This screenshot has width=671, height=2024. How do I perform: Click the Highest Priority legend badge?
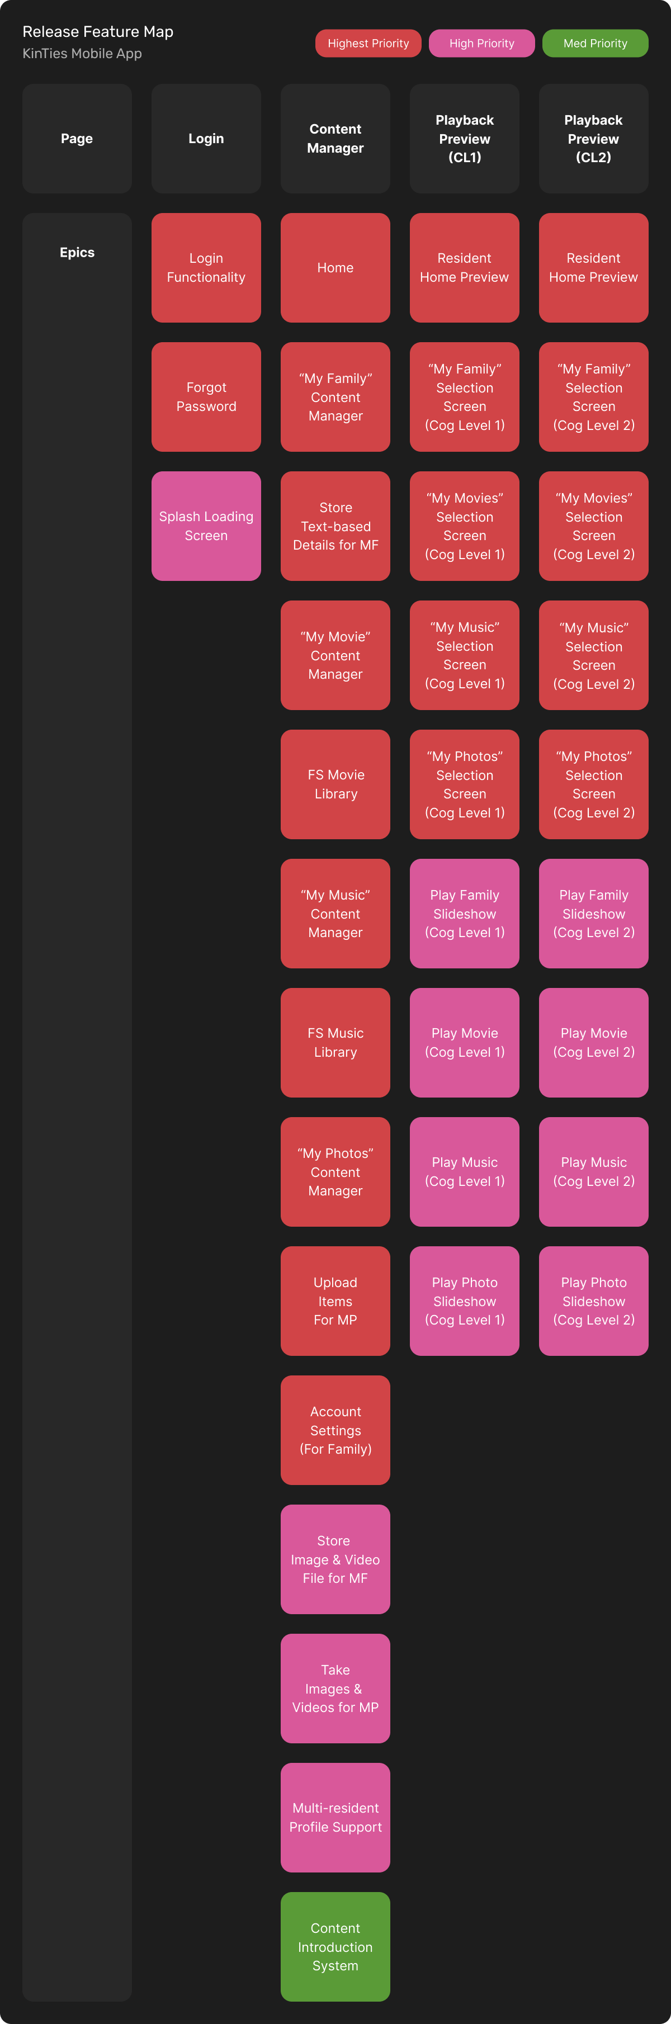click(368, 43)
